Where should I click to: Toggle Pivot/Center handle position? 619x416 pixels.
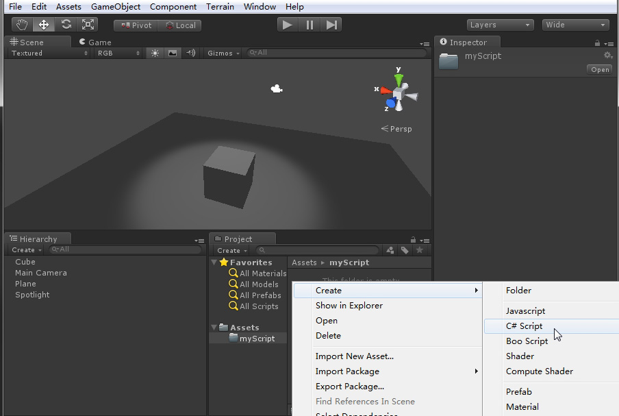click(136, 25)
